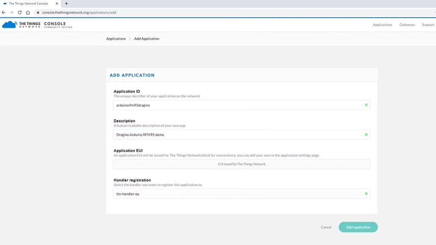Go to Applications breadcrumb link
This screenshot has width=436, height=245.
(116, 39)
